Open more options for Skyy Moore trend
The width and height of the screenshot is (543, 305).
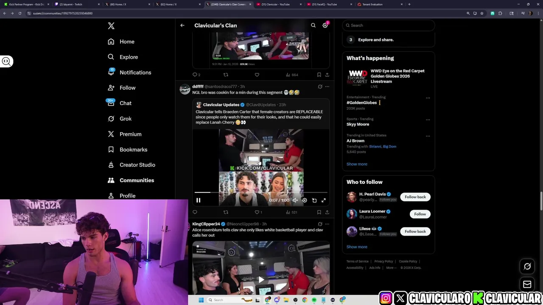click(x=428, y=119)
